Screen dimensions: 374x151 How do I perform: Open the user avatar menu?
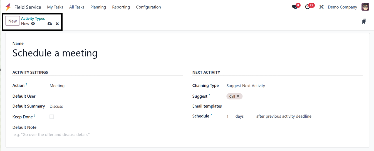[x=365, y=7]
